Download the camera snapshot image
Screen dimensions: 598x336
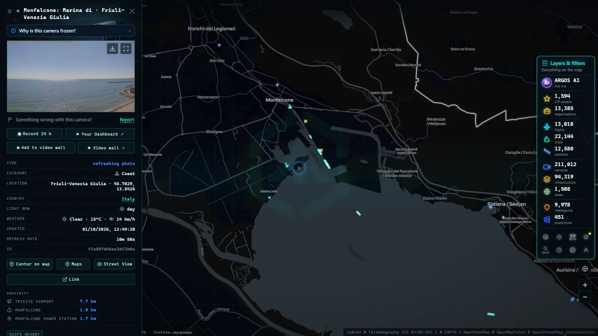pyautogui.click(x=112, y=49)
